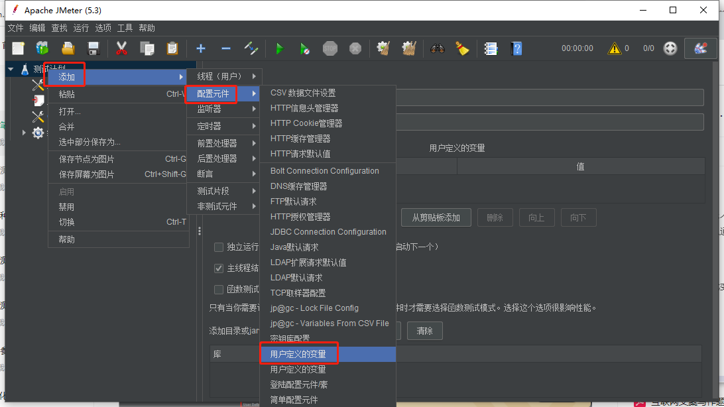The height and width of the screenshot is (407, 724).
Task: Open the 查找 menu
Action: pos(59,28)
